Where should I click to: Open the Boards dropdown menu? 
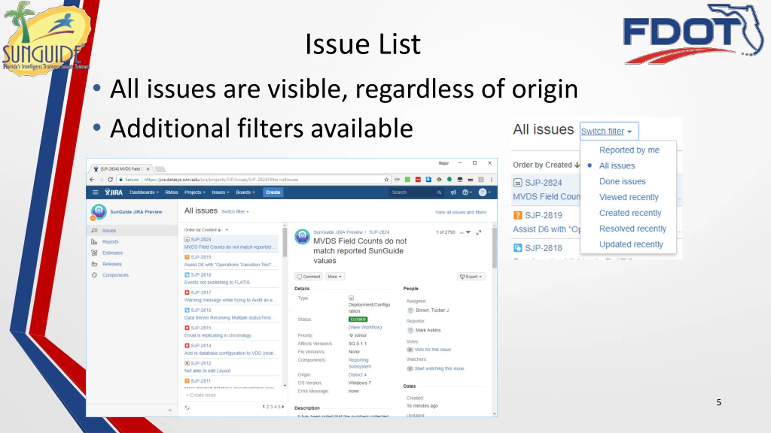point(245,192)
